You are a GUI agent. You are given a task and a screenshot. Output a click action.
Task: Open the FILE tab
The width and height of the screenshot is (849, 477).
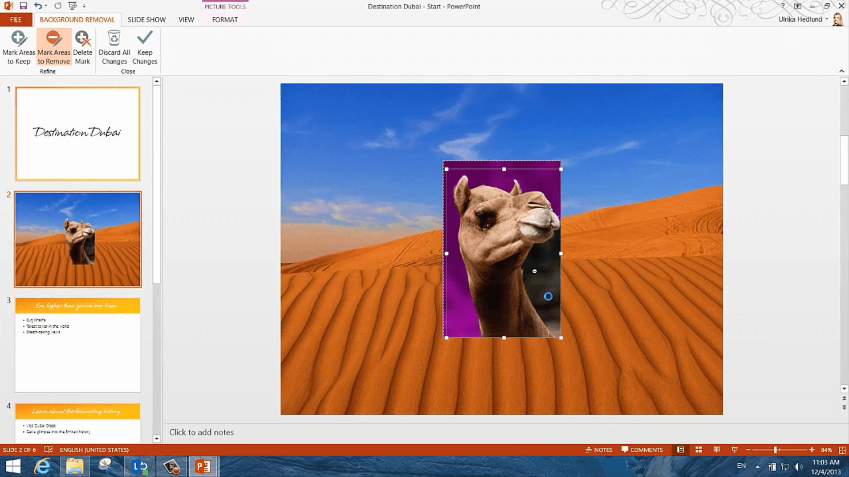(16, 19)
